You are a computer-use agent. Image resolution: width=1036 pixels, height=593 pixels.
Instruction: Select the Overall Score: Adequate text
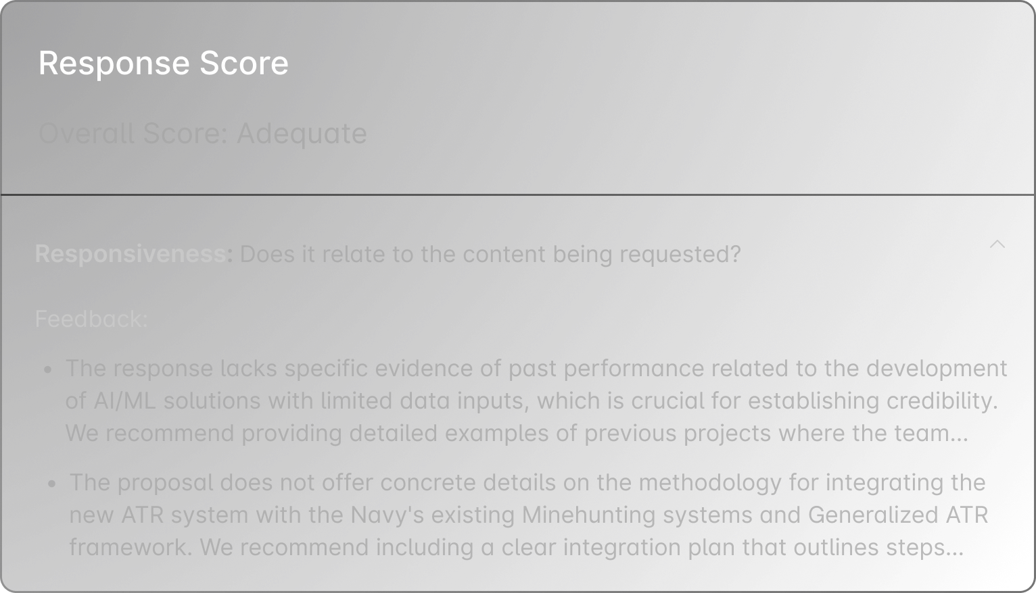(203, 133)
